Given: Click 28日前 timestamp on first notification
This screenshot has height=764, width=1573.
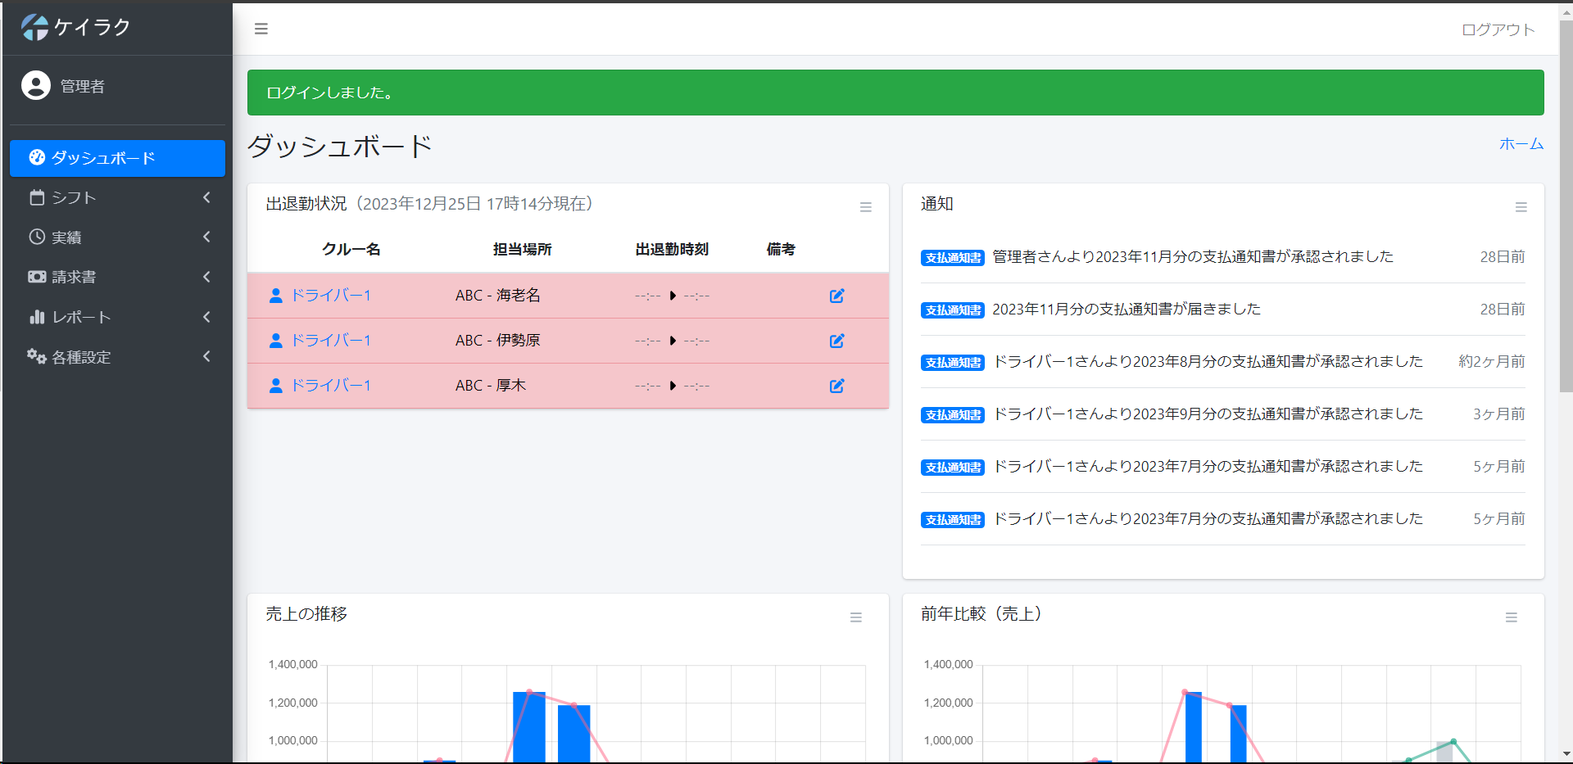Looking at the screenshot, I should click(x=1503, y=257).
